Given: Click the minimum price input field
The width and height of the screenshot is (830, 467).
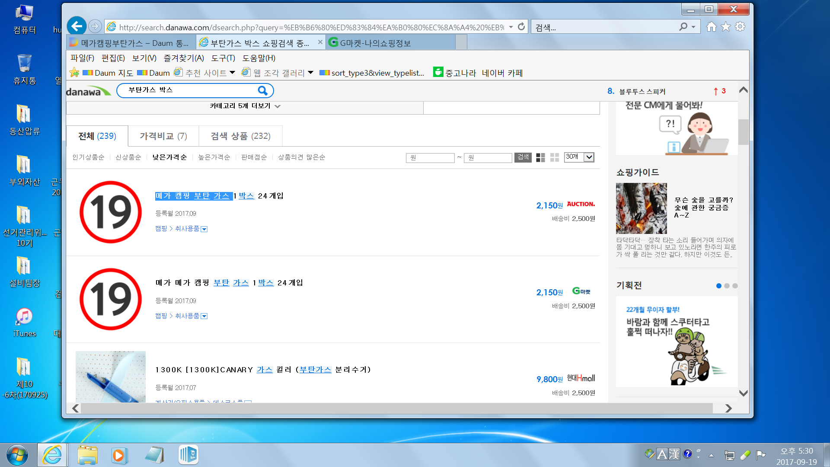Looking at the screenshot, I should click(x=430, y=158).
